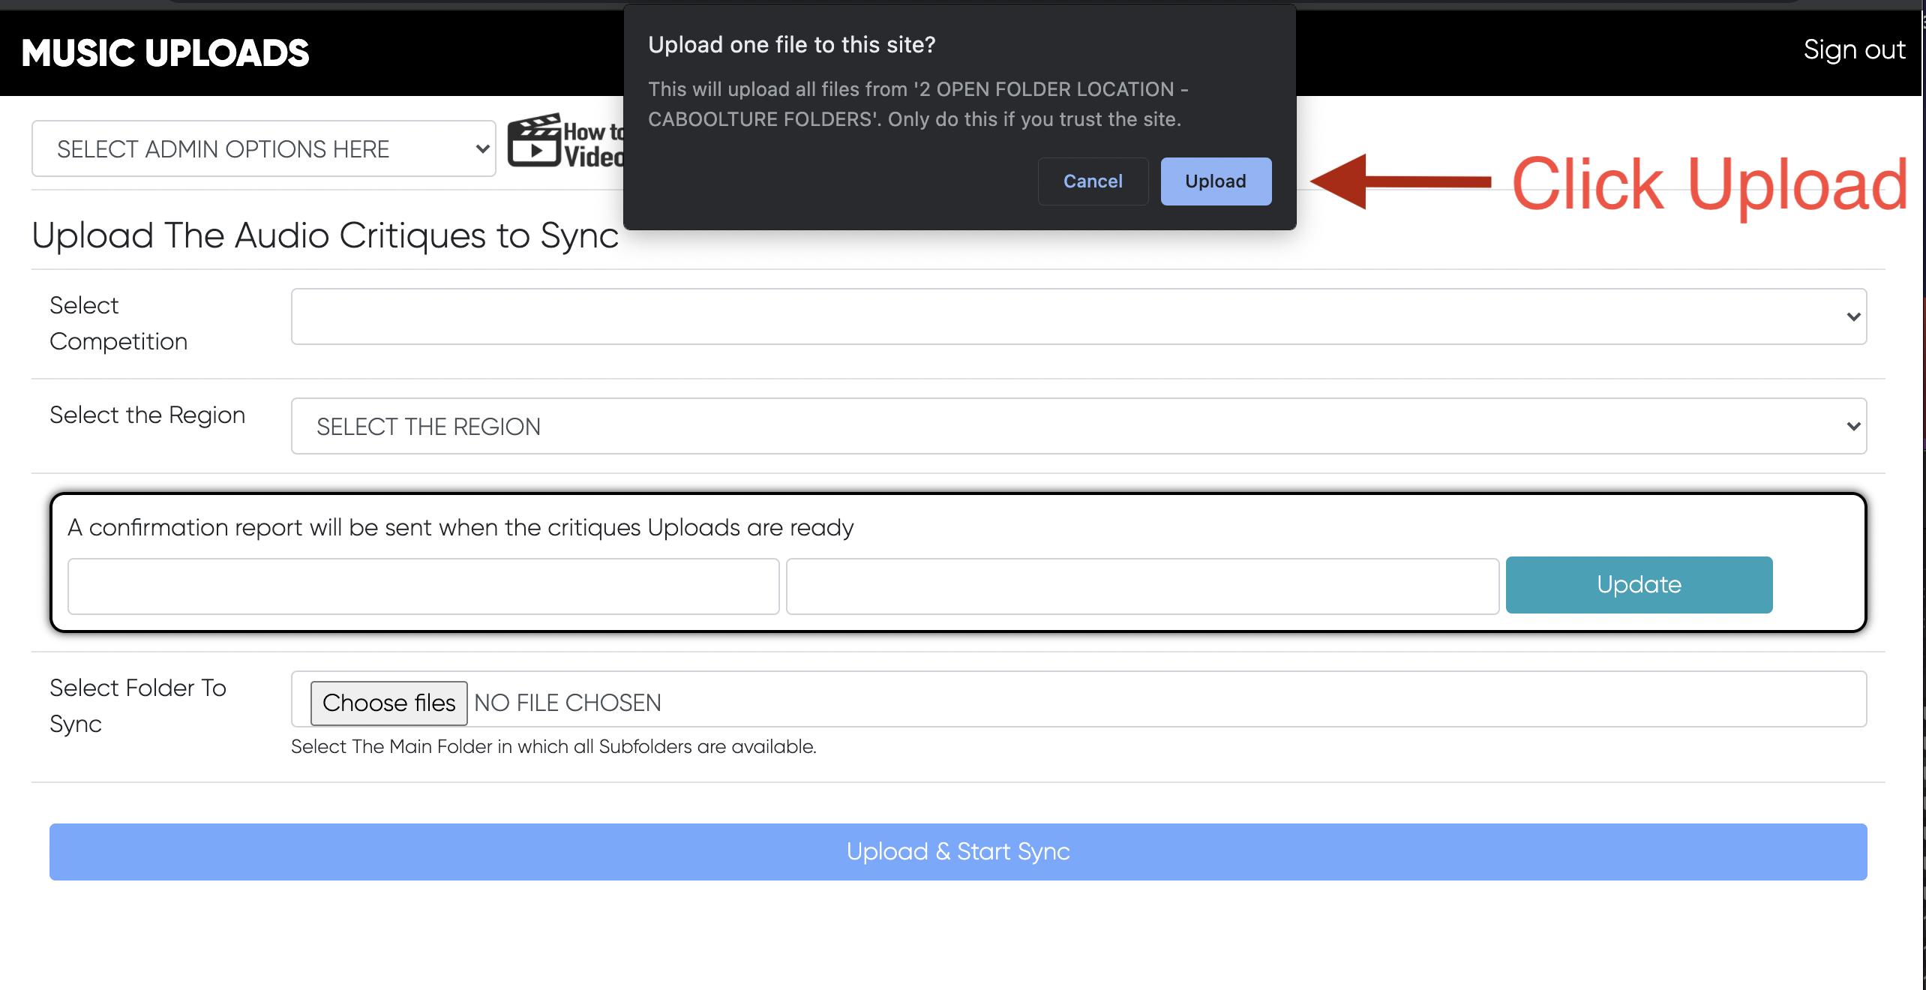
Task: Focus the left confirmation report input field
Action: pos(423,586)
